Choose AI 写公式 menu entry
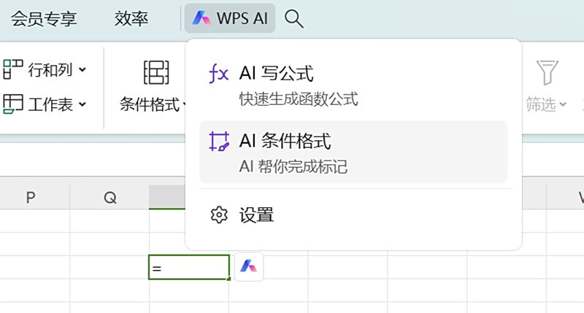Screen dimensions: 584x313 click(354, 85)
